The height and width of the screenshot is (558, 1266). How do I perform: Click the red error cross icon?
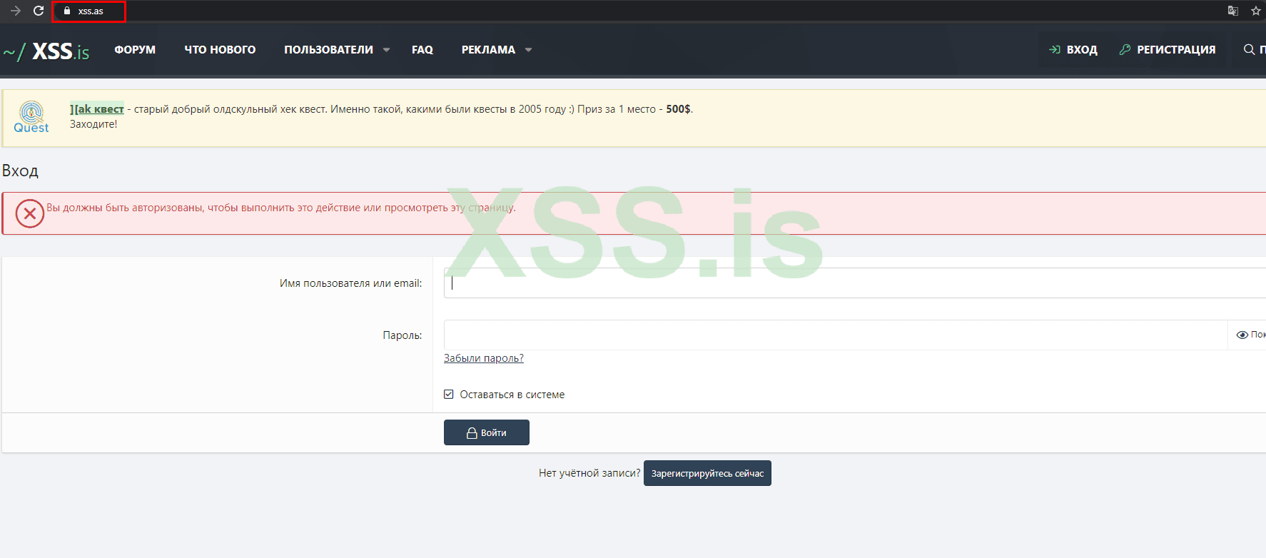(30, 213)
